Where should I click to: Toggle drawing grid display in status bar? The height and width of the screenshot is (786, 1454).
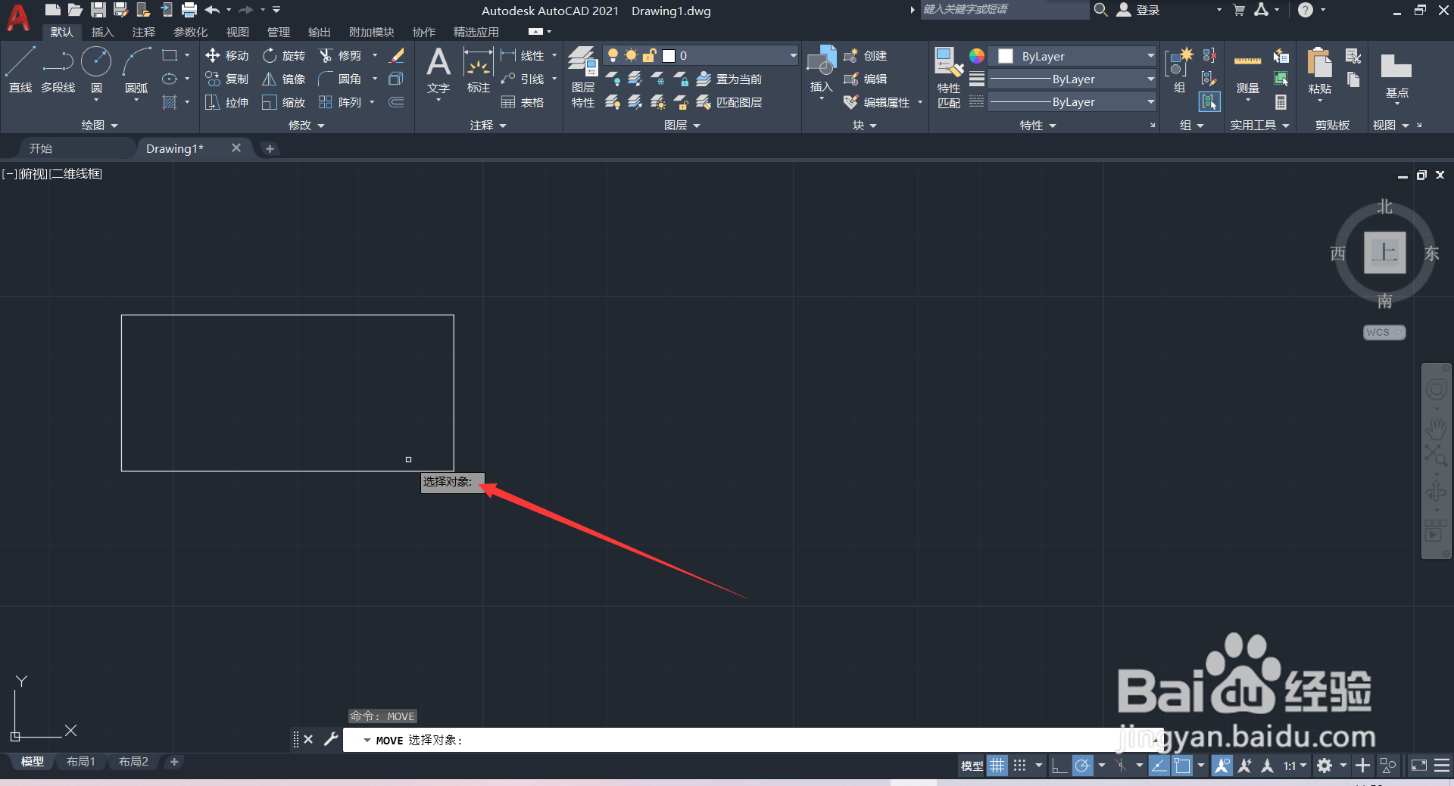[x=997, y=766]
